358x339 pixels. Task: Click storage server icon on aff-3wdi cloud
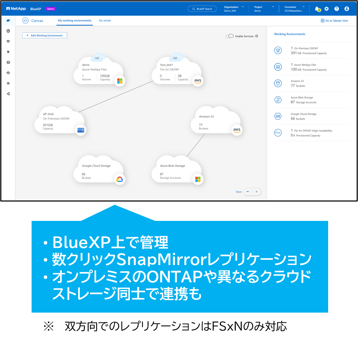[x=81, y=130]
